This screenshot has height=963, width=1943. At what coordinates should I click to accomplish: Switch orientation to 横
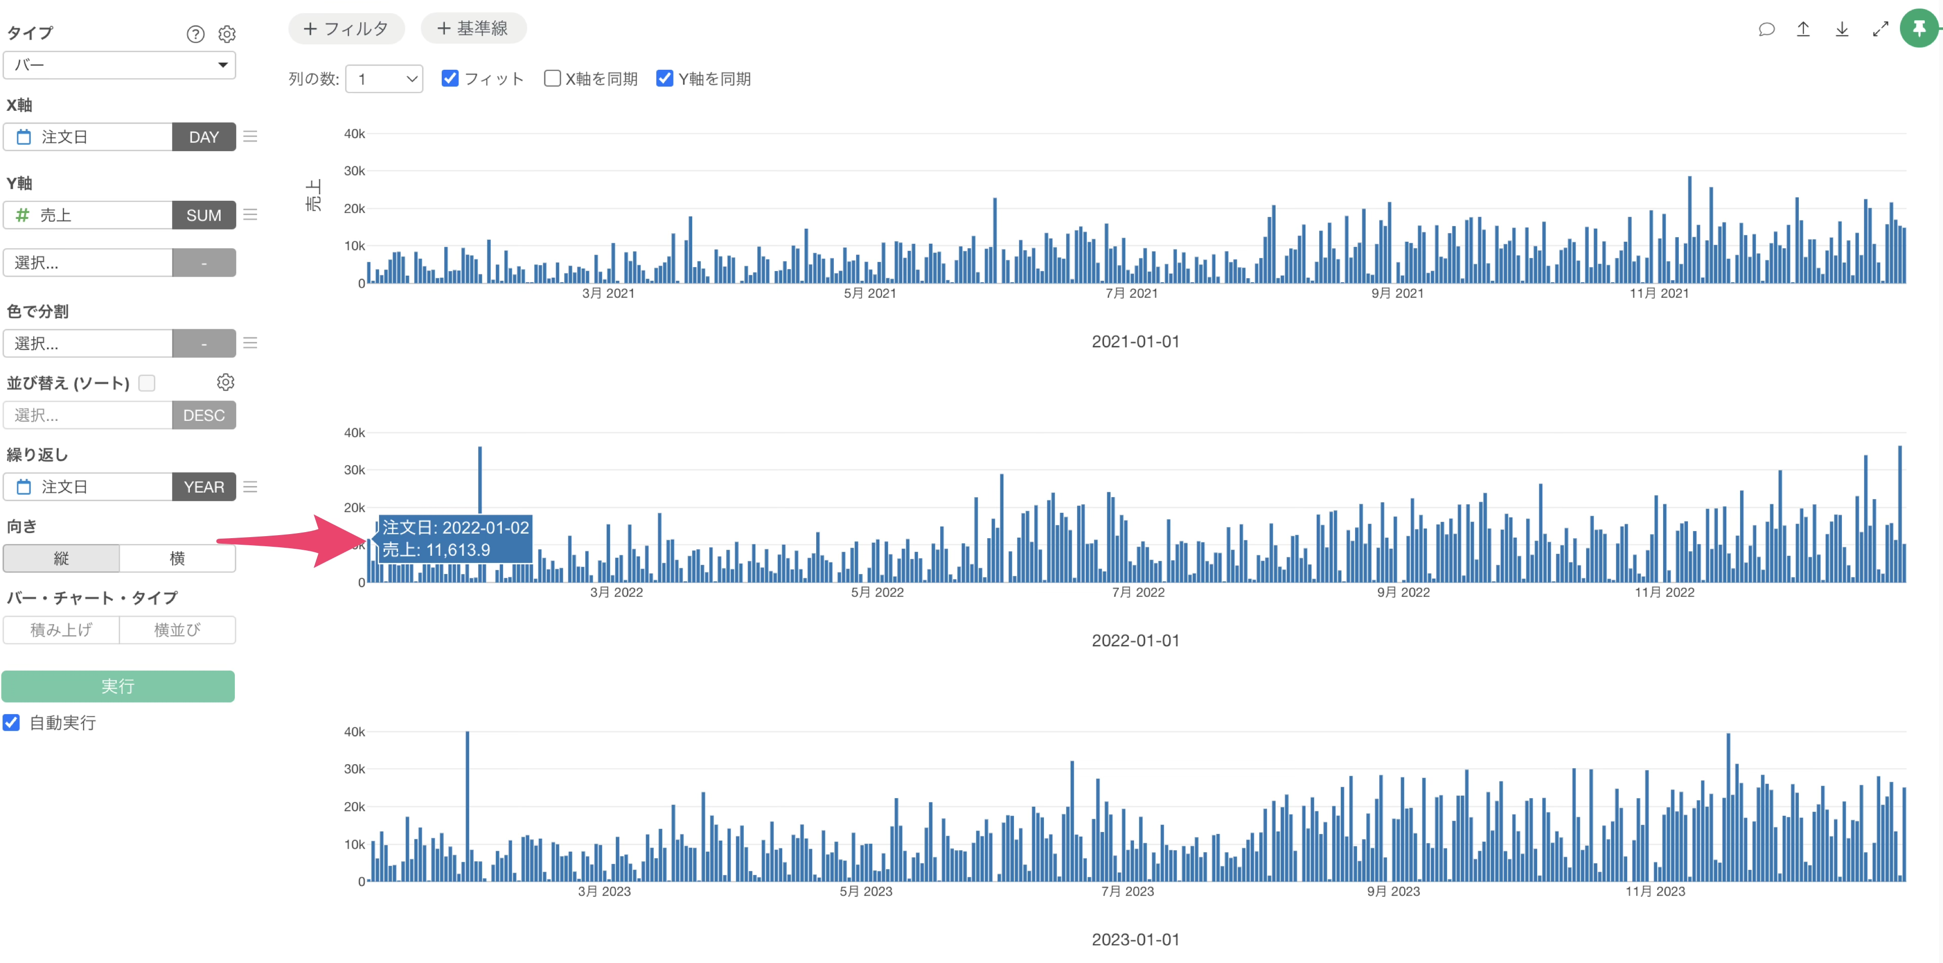[x=177, y=558]
